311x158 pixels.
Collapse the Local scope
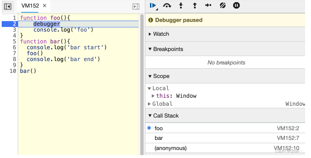149,88
